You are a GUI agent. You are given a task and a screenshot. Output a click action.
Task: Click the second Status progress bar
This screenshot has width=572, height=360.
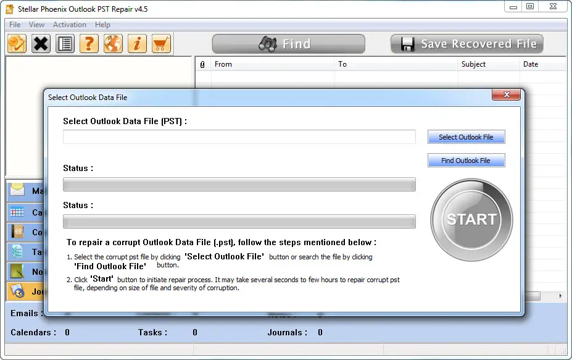click(x=239, y=221)
